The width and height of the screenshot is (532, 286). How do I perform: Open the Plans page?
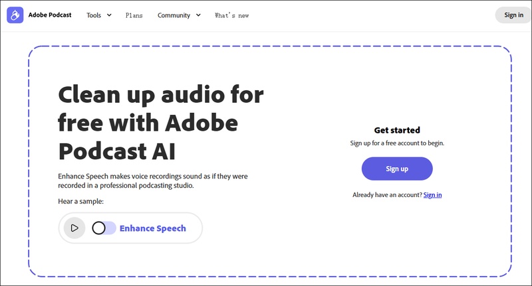coord(134,15)
